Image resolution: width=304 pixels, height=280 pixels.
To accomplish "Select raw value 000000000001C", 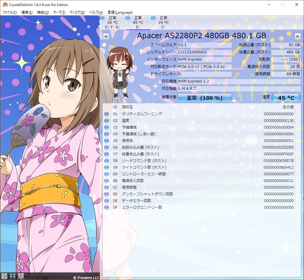I will pyautogui.click(x=279, y=181).
